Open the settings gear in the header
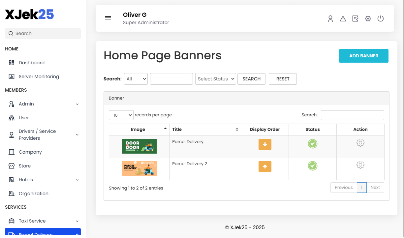404x238 pixels. (x=368, y=18)
